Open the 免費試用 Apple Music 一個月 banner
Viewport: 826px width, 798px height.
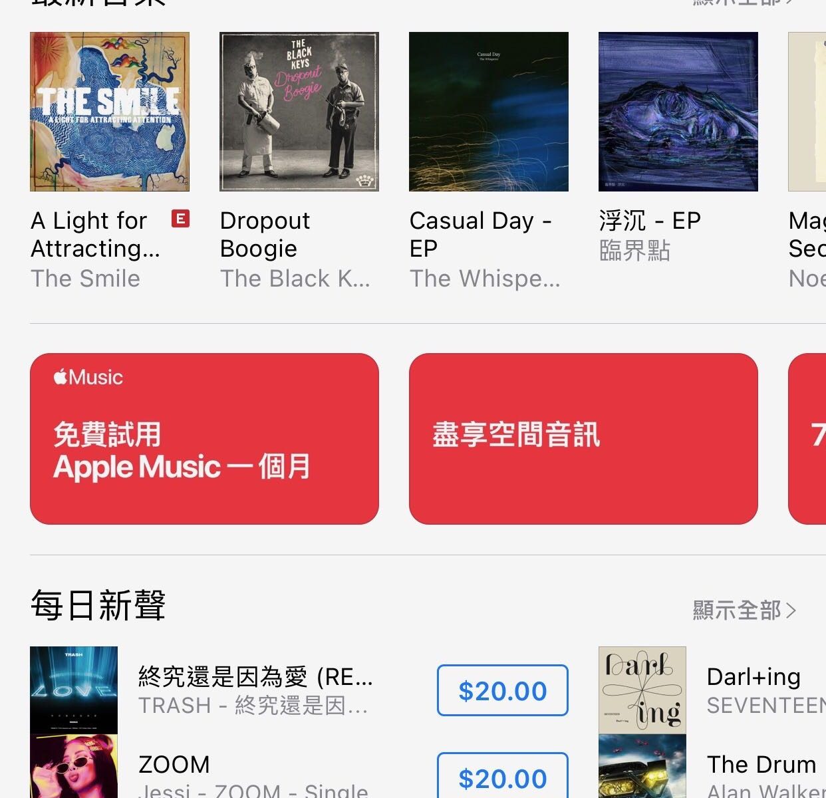(x=204, y=439)
